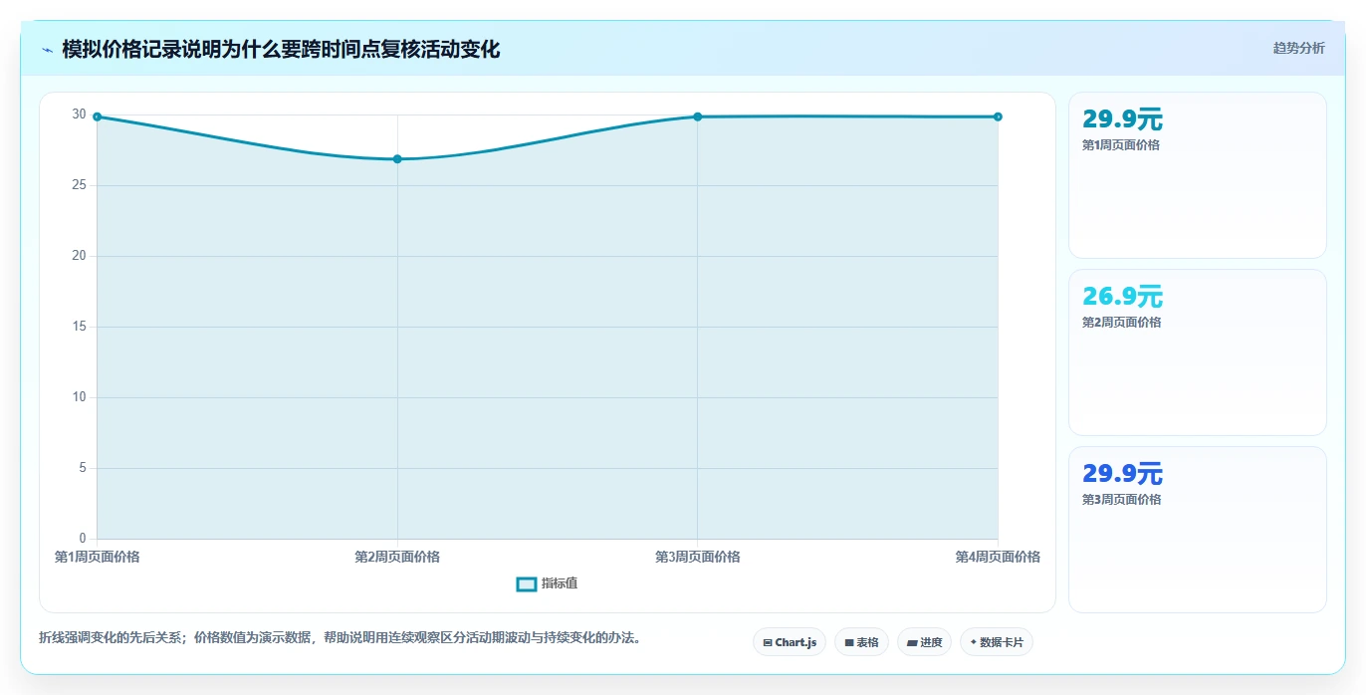Image resolution: width=1366 pixels, height=695 pixels.
Task: Click the lightning icon beside the title
Action: coord(47,50)
